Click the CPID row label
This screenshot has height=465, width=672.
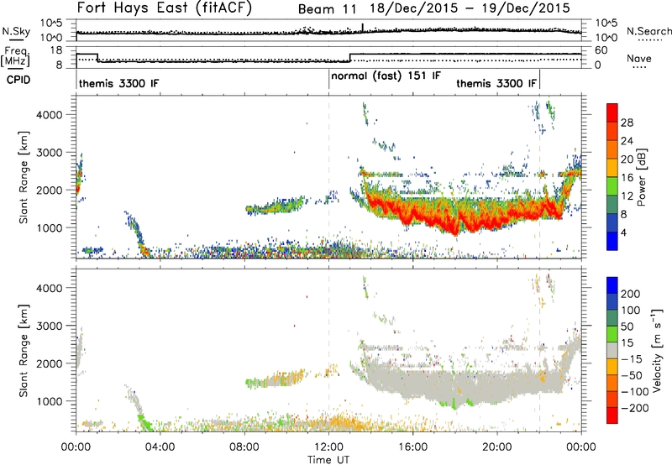tap(18, 80)
